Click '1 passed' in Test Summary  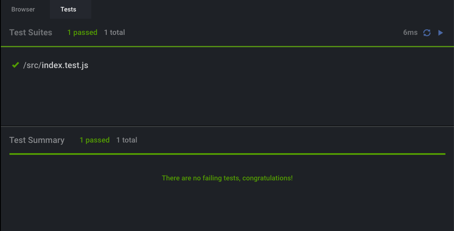(x=94, y=140)
